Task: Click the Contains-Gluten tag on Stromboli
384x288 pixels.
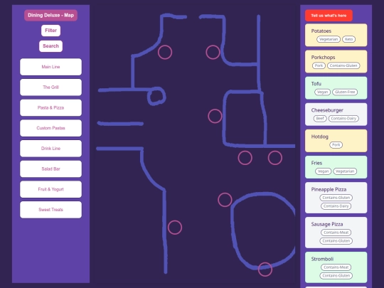Action: click(336, 276)
